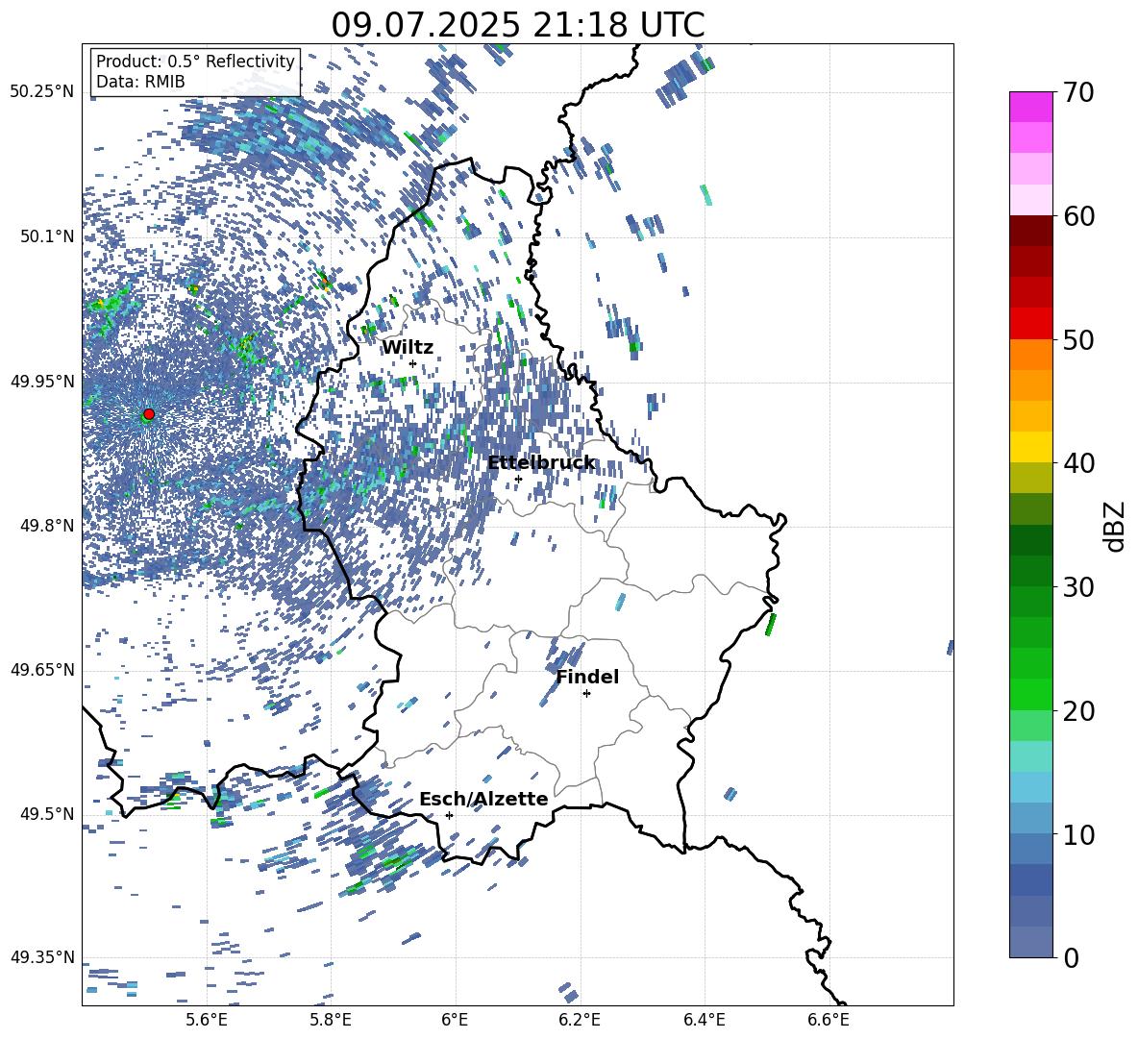
Task: Click the 70 tick label on colorbar
Action: point(1079,93)
